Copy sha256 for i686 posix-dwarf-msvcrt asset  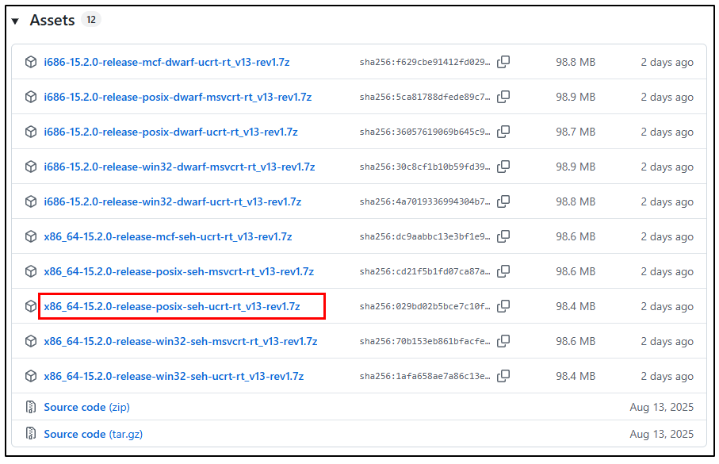(503, 97)
